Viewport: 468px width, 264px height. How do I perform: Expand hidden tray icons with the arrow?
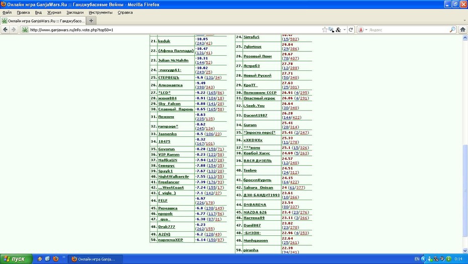(x=423, y=259)
